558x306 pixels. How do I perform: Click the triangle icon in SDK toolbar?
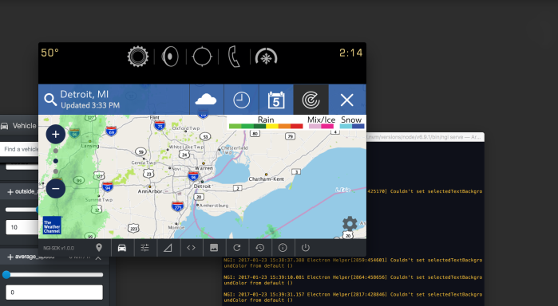pyautogui.click(x=168, y=248)
